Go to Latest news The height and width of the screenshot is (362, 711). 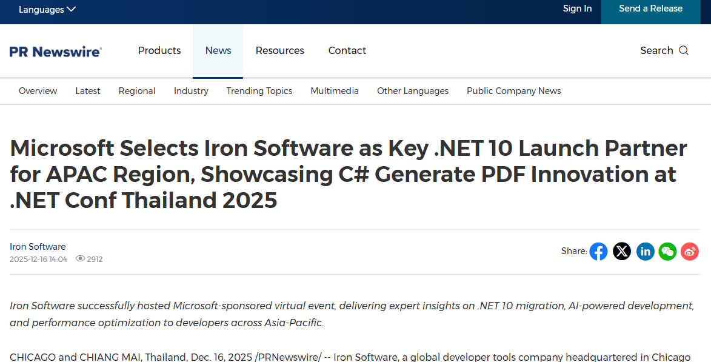[87, 91]
